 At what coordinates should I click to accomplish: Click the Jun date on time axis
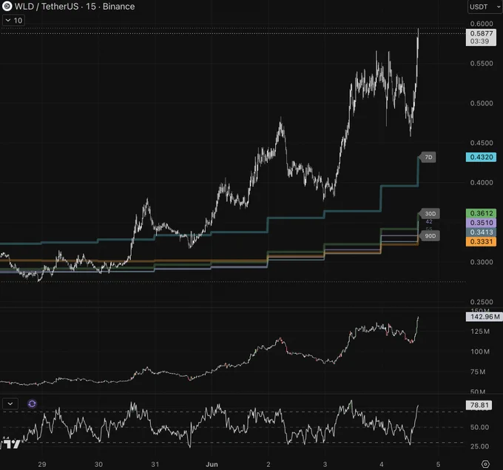pyautogui.click(x=212, y=464)
